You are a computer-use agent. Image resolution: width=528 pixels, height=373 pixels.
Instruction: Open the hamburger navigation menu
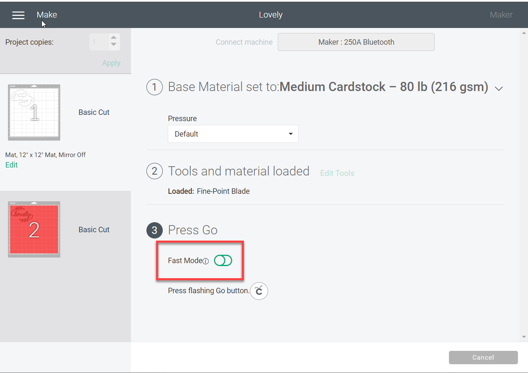tap(18, 15)
